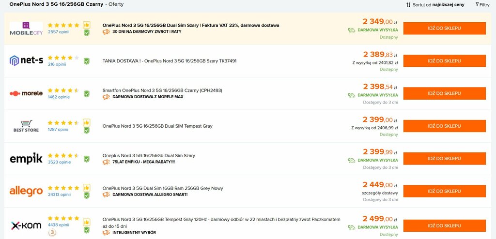Image resolution: width=496 pixels, height=239 pixels.
Task: Open the allegro shop logo
Action: point(26,191)
